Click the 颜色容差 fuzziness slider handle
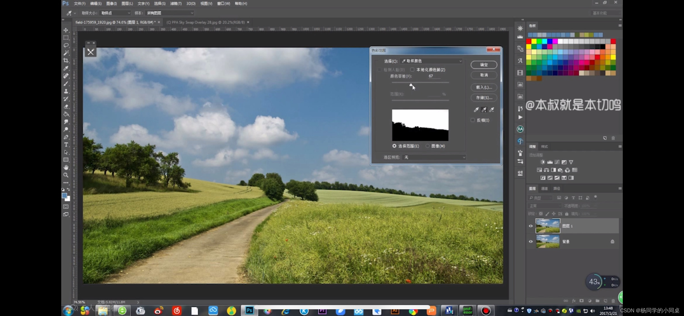684x316 pixels. [411, 85]
